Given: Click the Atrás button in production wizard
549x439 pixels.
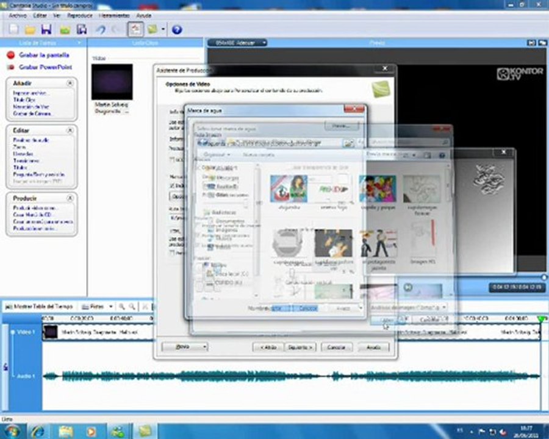Looking at the screenshot, I should (x=268, y=348).
